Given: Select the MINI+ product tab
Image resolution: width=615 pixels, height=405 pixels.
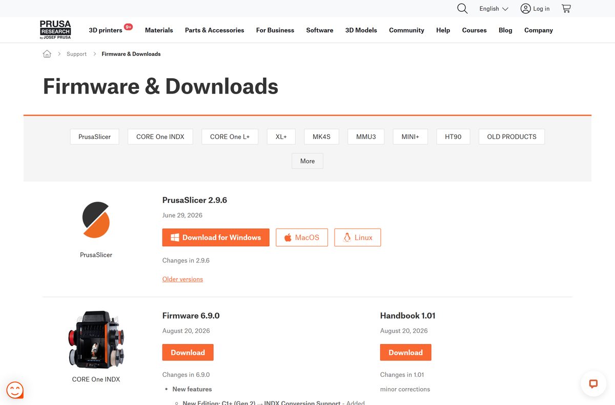Looking at the screenshot, I should click(x=411, y=137).
